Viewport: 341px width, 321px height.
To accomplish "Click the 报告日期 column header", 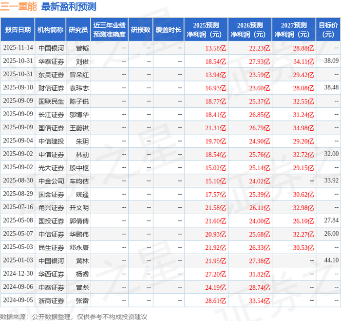I will tap(18, 30).
